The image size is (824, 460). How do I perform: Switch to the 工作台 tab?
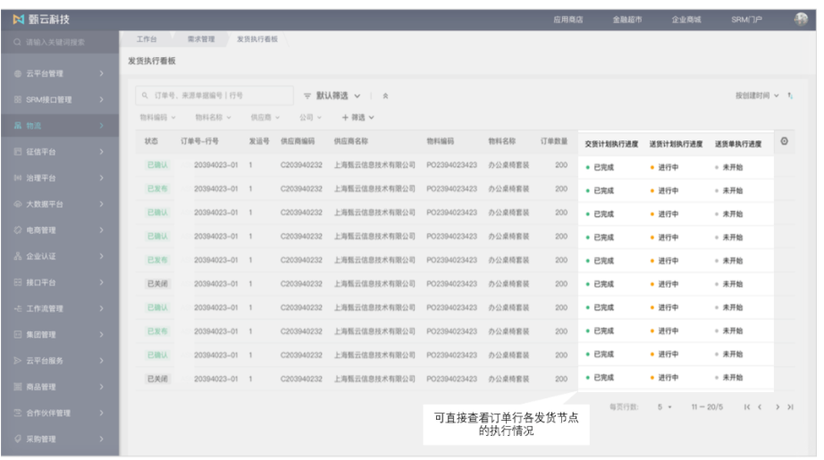click(147, 39)
